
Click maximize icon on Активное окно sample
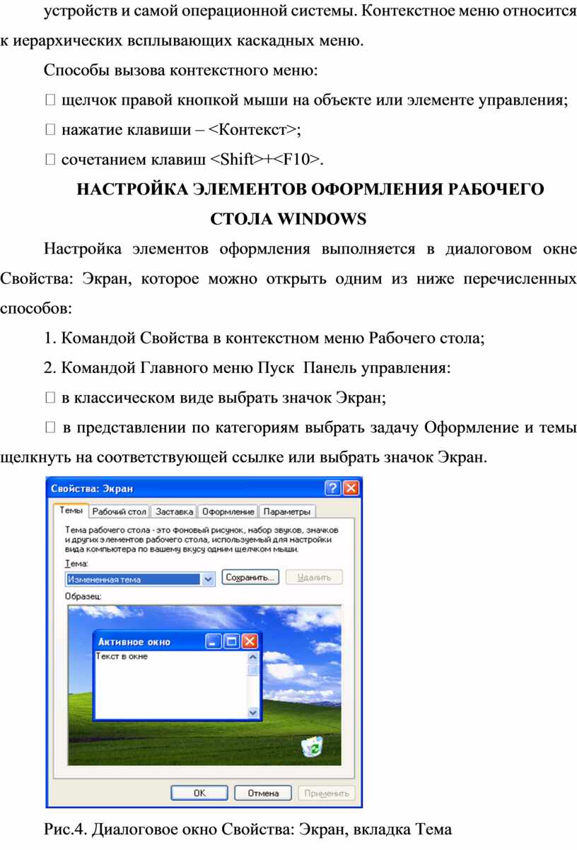[x=231, y=642]
